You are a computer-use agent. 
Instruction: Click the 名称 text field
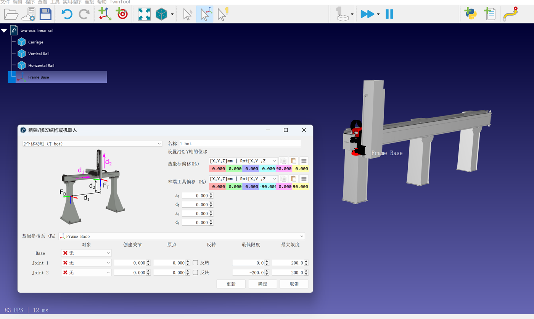tap(240, 144)
